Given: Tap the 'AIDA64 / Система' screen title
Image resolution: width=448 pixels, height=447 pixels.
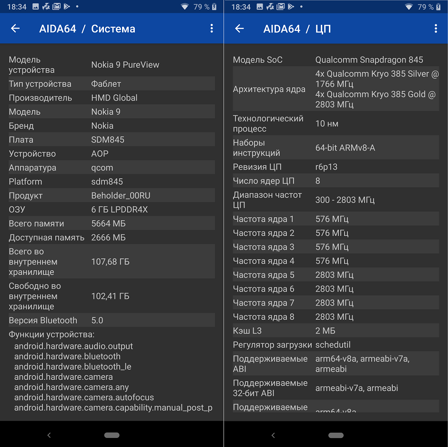Looking at the screenshot, I should point(87,29).
